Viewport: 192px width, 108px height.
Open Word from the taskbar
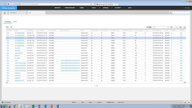click(58, 106)
